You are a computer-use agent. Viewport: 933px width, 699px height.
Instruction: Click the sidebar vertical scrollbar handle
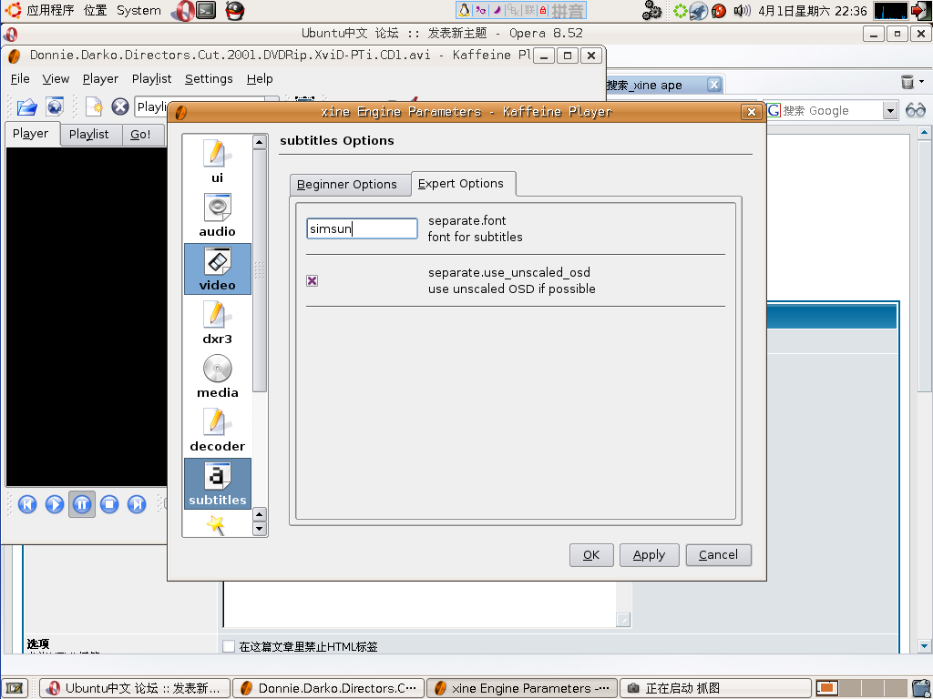click(x=260, y=271)
